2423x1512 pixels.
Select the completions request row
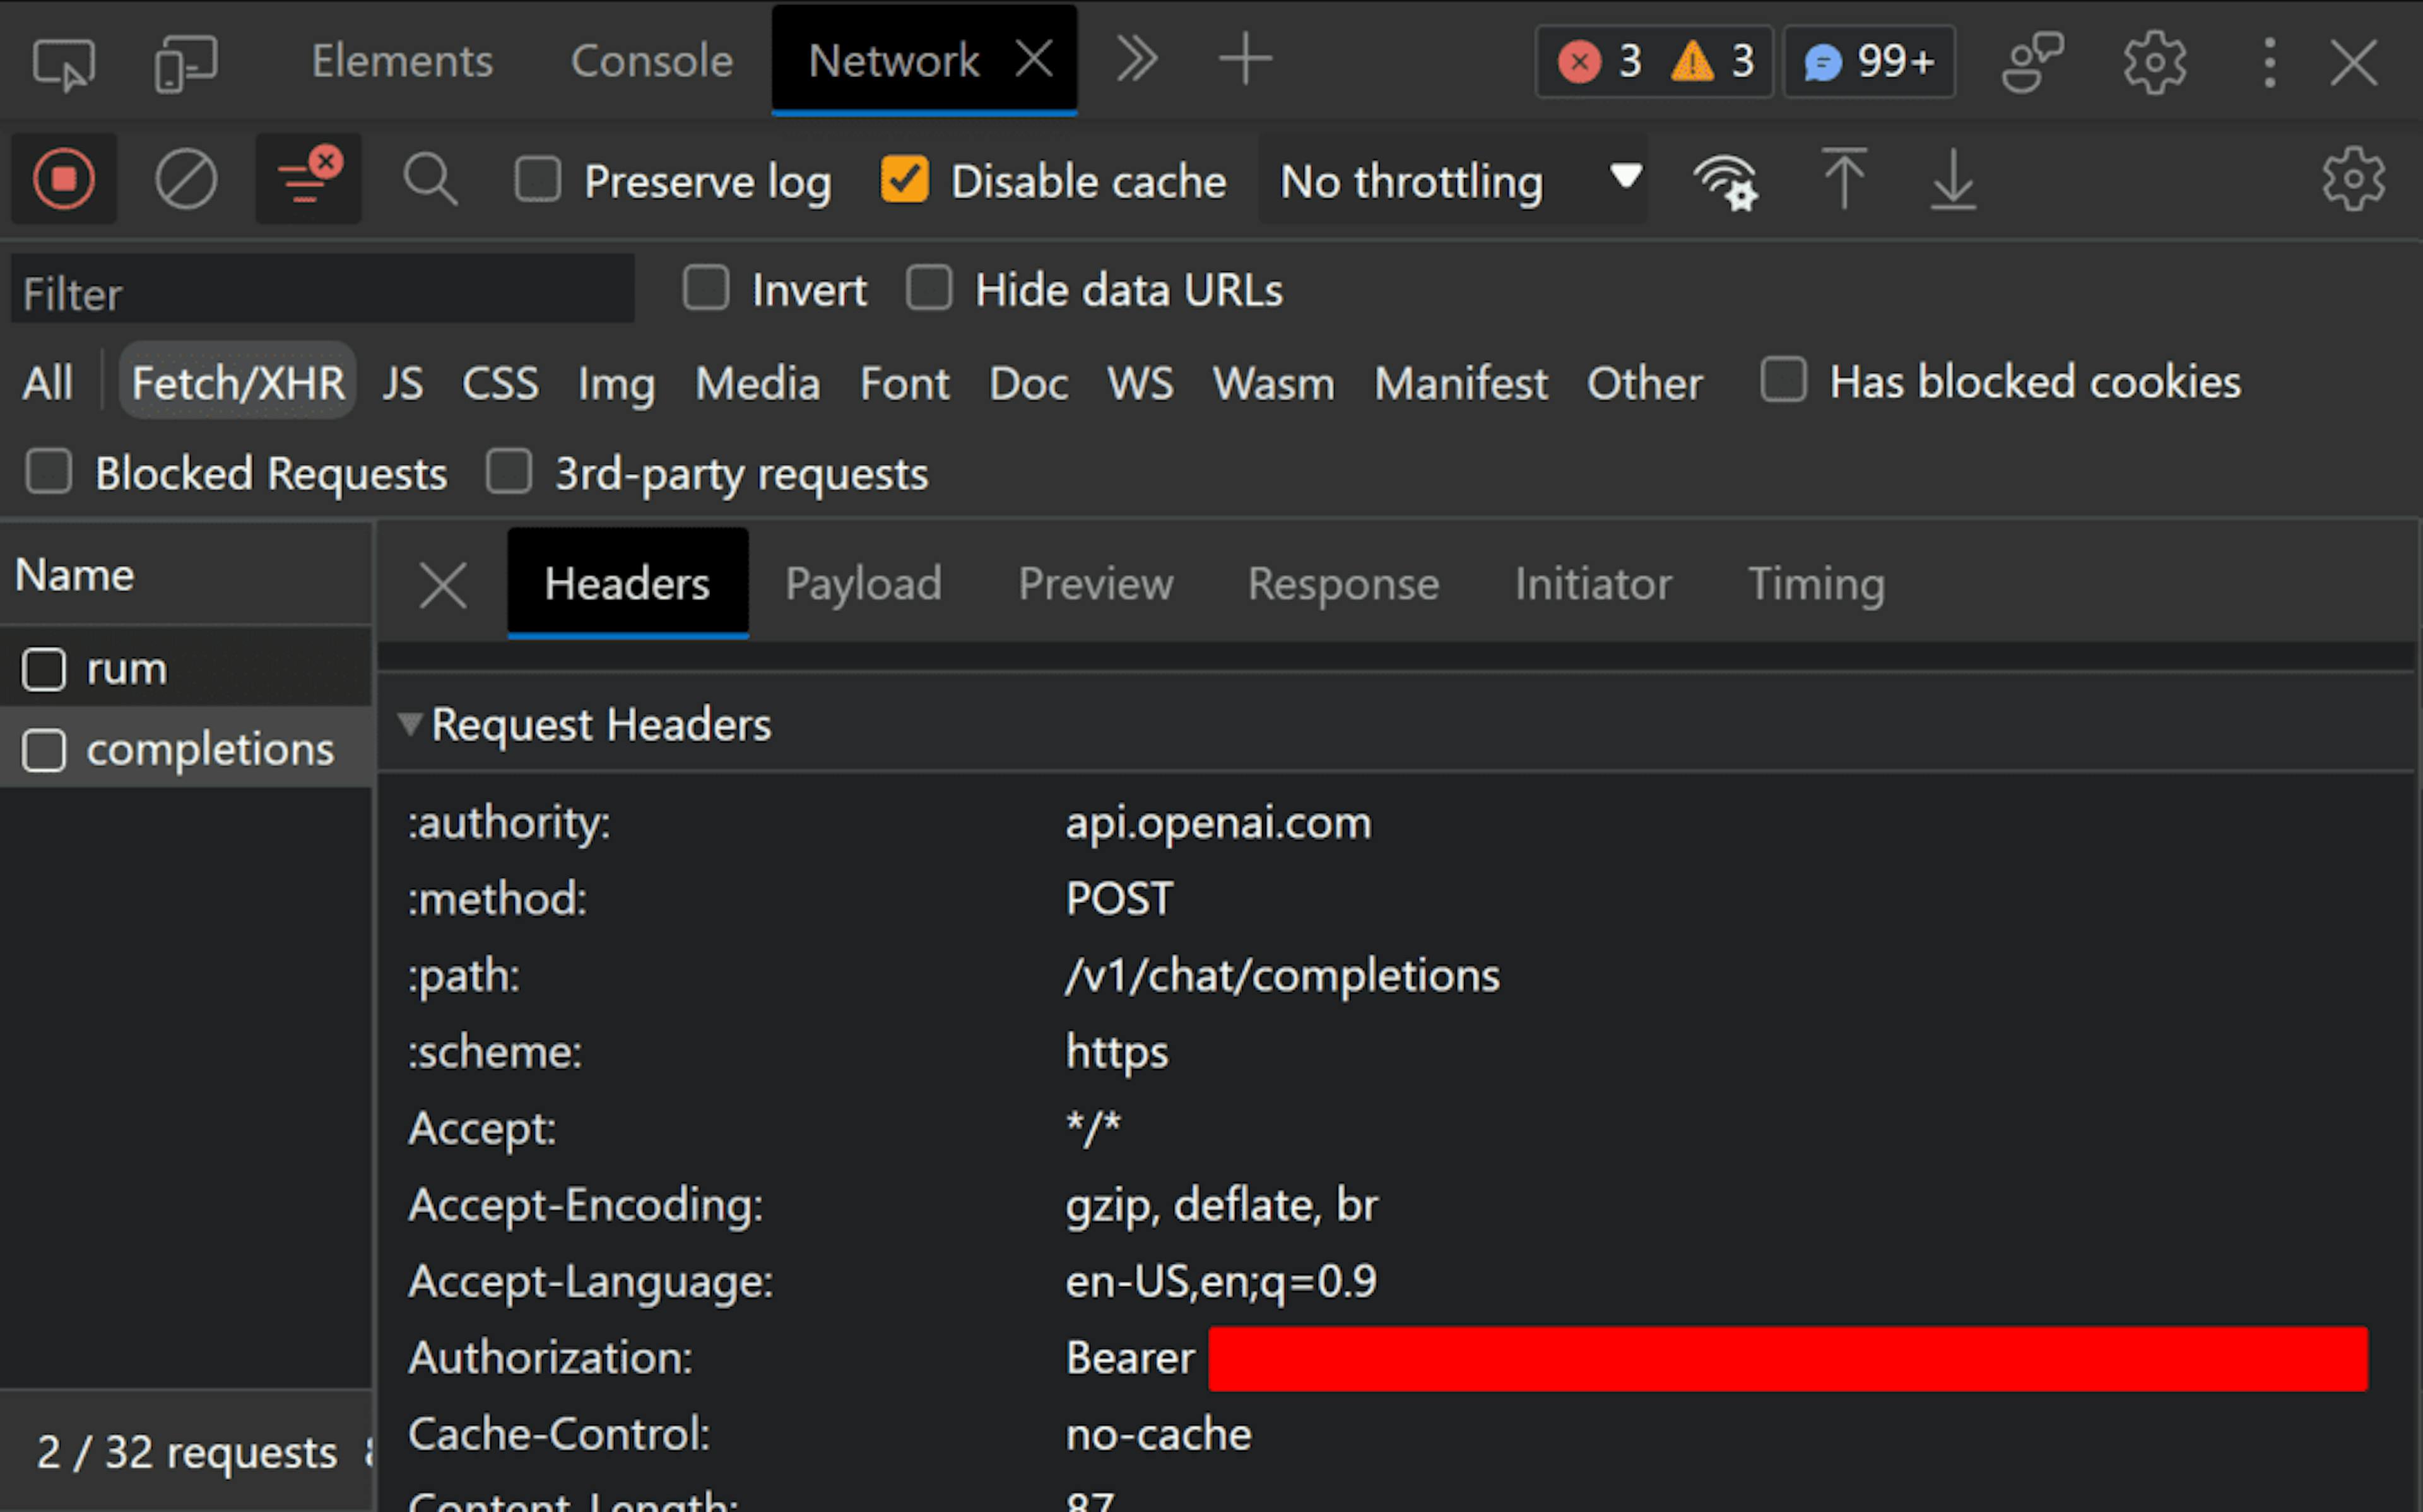(x=186, y=749)
